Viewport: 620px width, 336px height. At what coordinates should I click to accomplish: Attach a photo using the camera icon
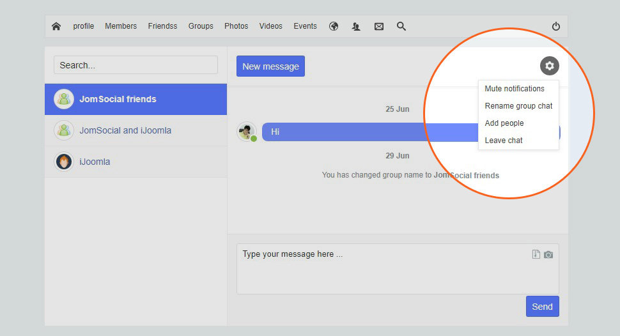[x=548, y=255]
